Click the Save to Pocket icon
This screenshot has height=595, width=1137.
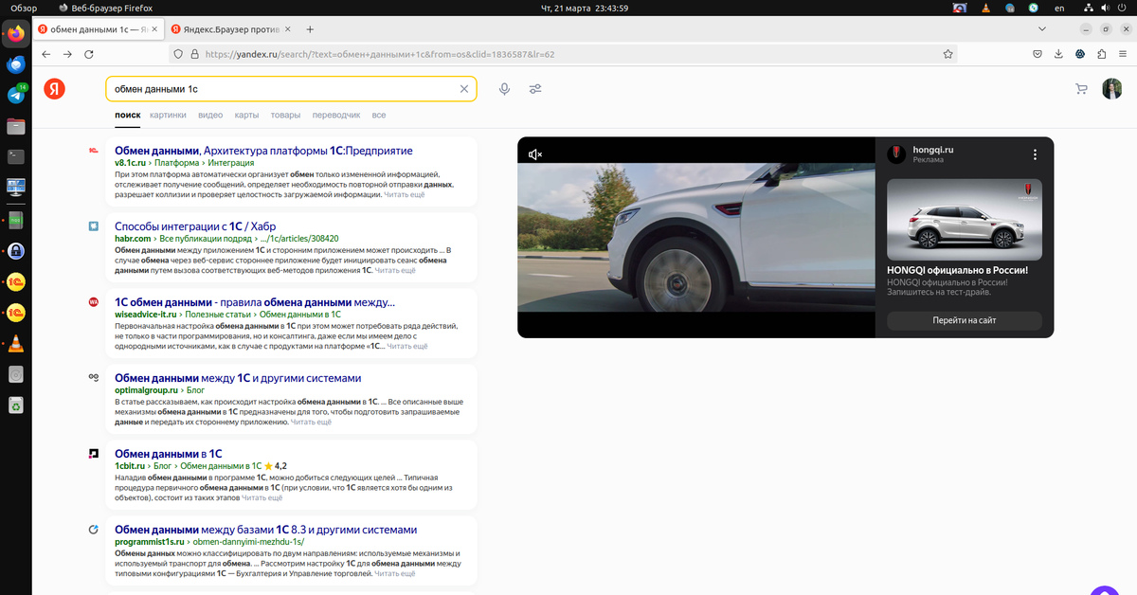coord(1038,54)
